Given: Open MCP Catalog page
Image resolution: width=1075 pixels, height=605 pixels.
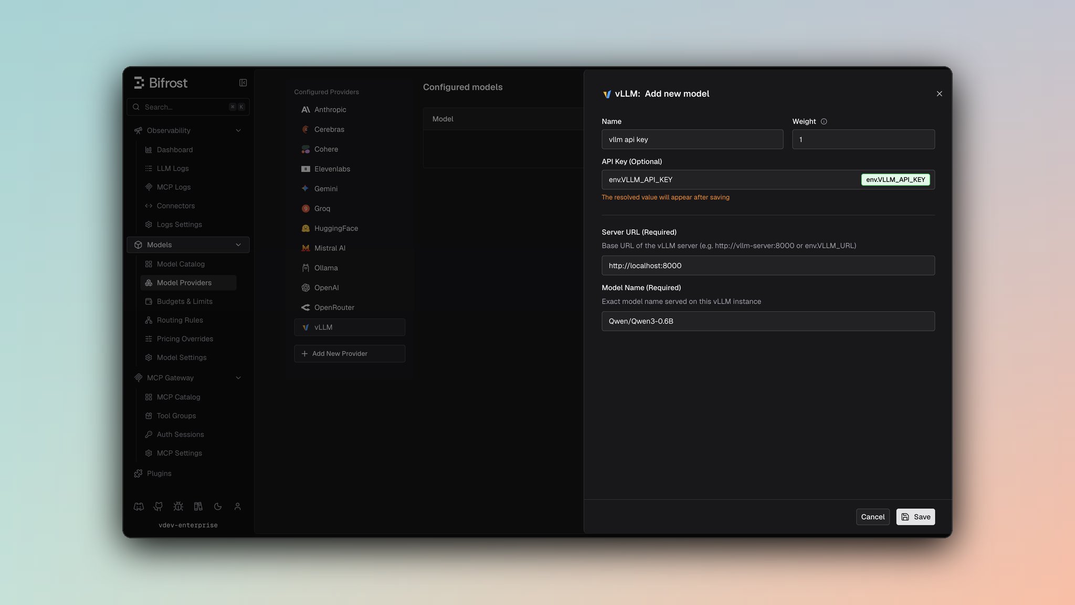Looking at the screenshot, I should pos(188,397).
